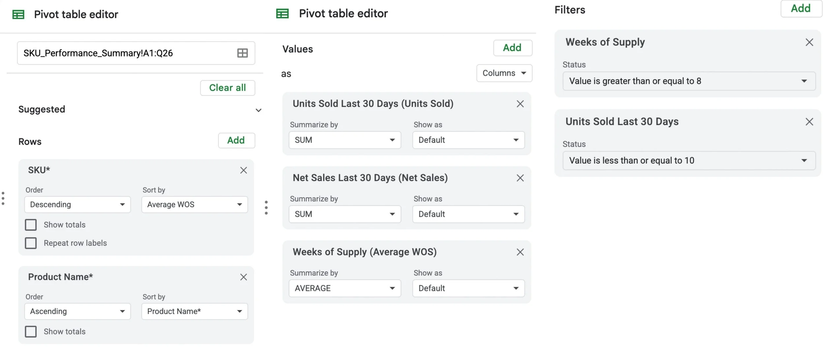824x348 pixels.
Task: Remove the Weeks of Supply filter
Action: pos(809,42)
